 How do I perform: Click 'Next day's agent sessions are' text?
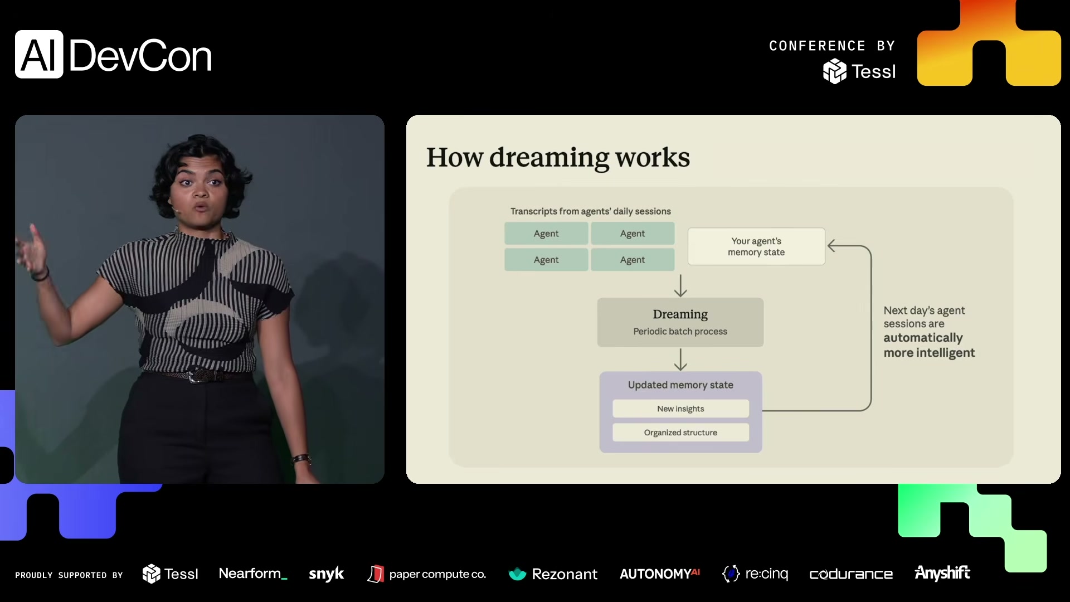(924, 317)
